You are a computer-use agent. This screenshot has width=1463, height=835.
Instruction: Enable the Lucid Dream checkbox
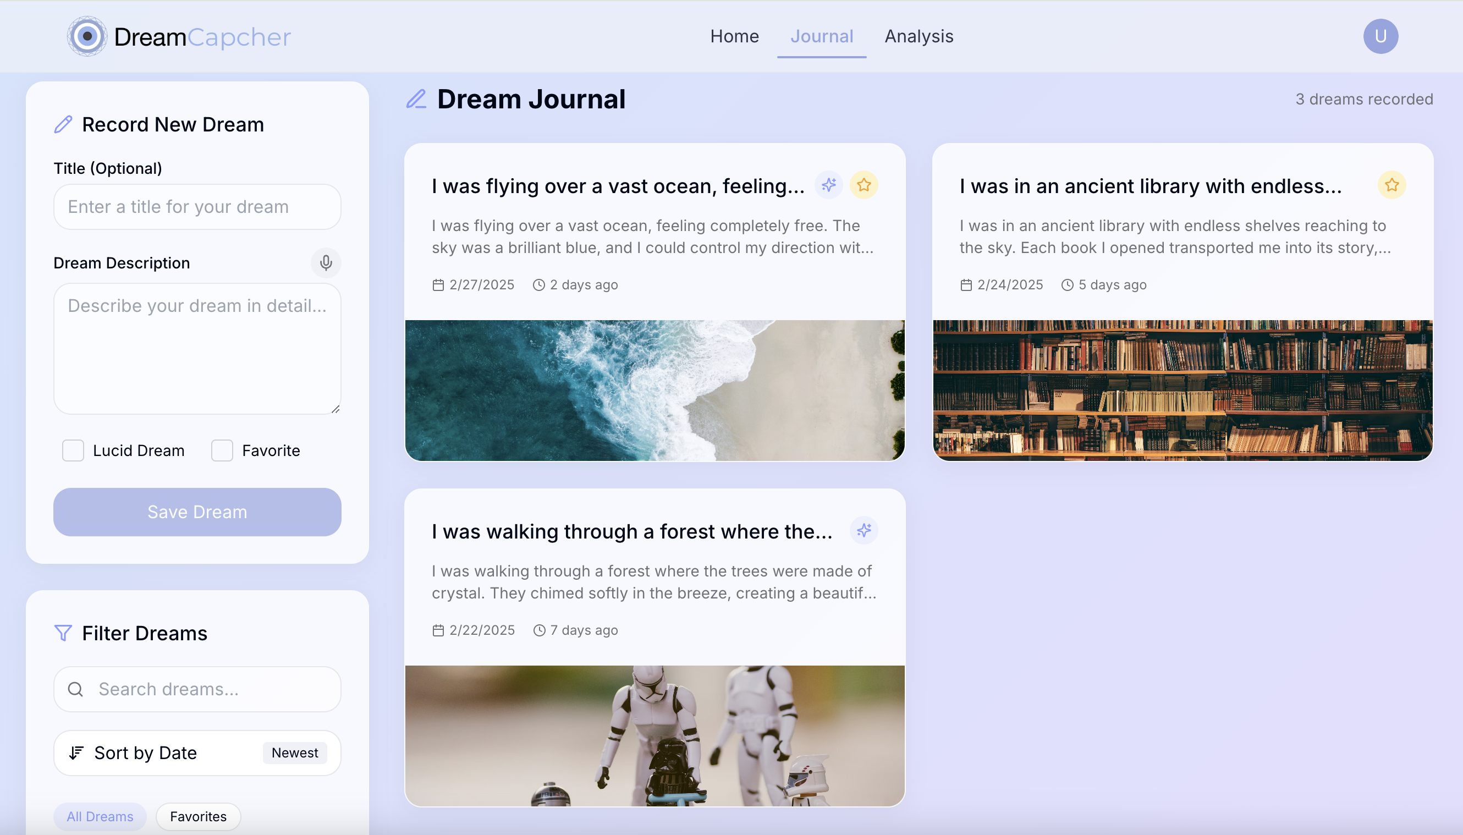73,451
